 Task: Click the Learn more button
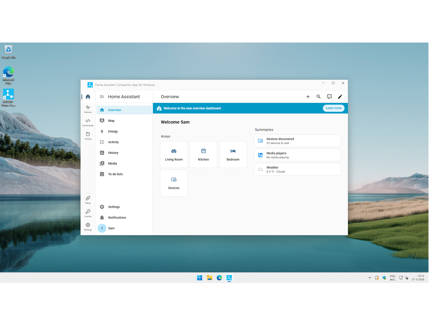click(x=334, y=108)
